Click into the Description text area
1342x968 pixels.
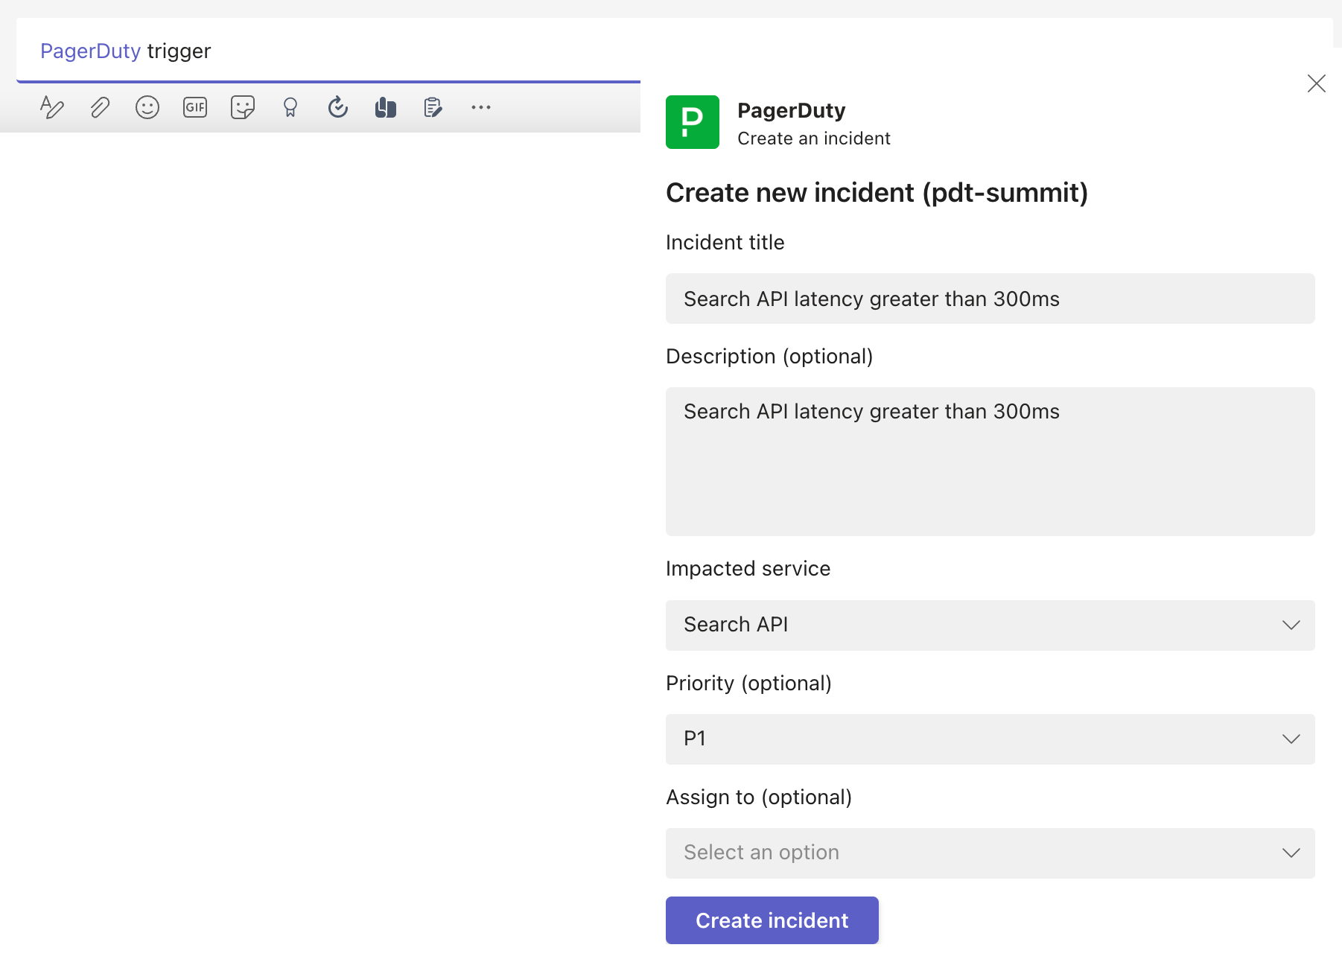tap(990, 462)
